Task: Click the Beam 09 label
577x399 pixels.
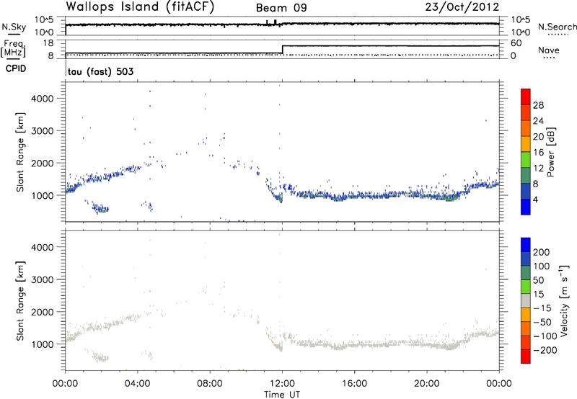Action: point(281,8)
